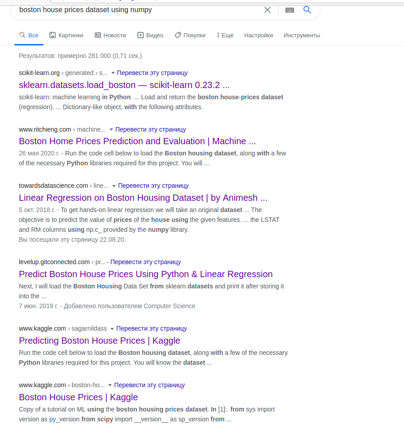Open Linear Regression on Boston Housing Dataset result
Viewport: 404px width, 429px height.
coord(143,198)
